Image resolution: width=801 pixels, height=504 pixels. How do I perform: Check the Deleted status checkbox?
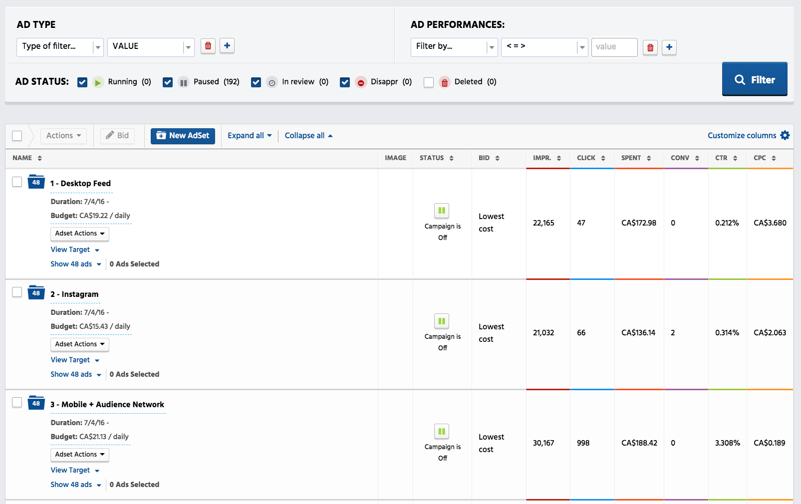pyautogui.click(x=429, y=82)
